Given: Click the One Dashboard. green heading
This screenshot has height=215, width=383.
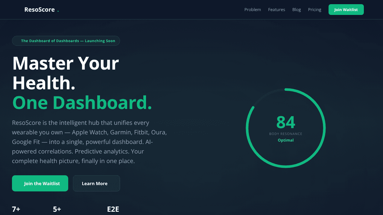Looking at the screenshot, I should click(82, 103).
